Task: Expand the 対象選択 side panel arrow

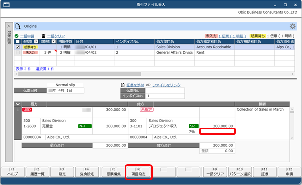Action: tap(9, 26)
